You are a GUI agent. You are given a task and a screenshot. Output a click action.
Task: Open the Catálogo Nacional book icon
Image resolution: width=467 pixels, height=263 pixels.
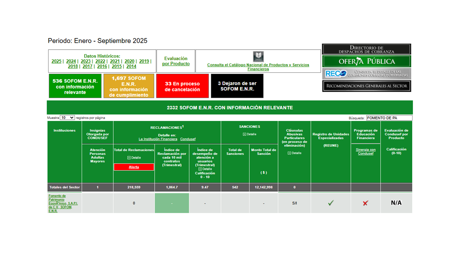click(x=258, y=57)
